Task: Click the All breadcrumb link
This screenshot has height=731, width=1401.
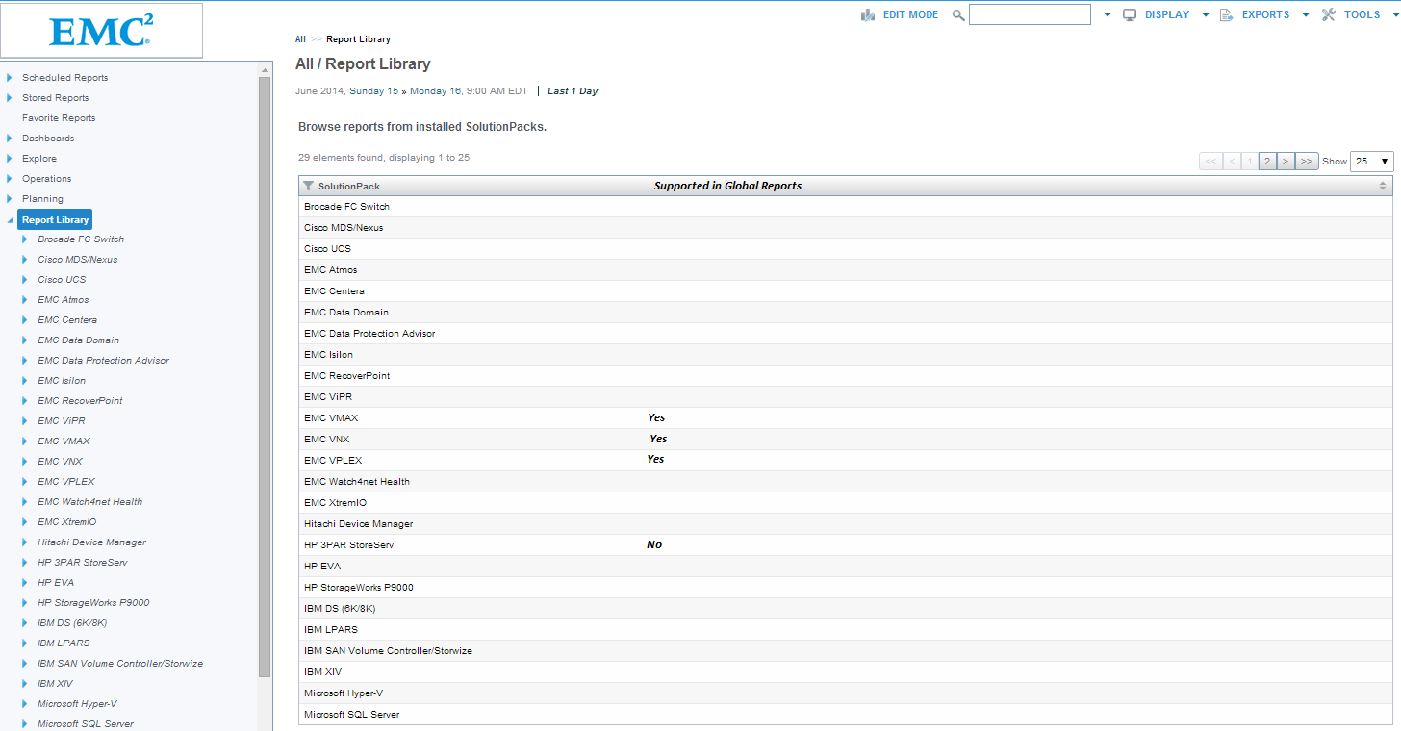Action: (x=300, y=39)
